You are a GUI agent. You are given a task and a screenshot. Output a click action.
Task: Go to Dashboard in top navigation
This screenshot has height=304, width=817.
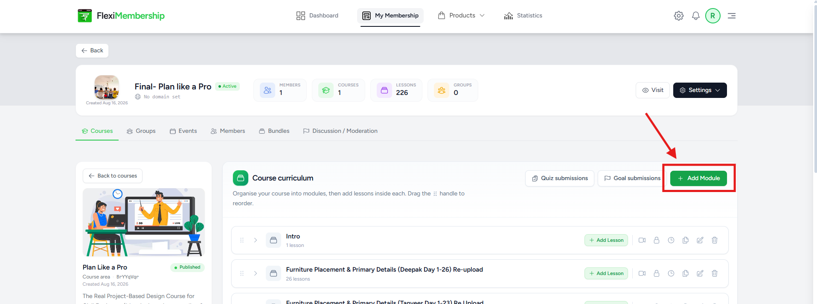[x=317, y=16]
